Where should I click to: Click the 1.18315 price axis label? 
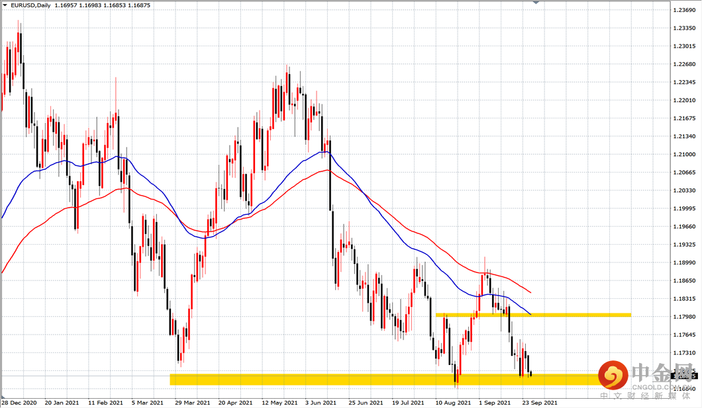pyautogui.click(x=684, y=298)
